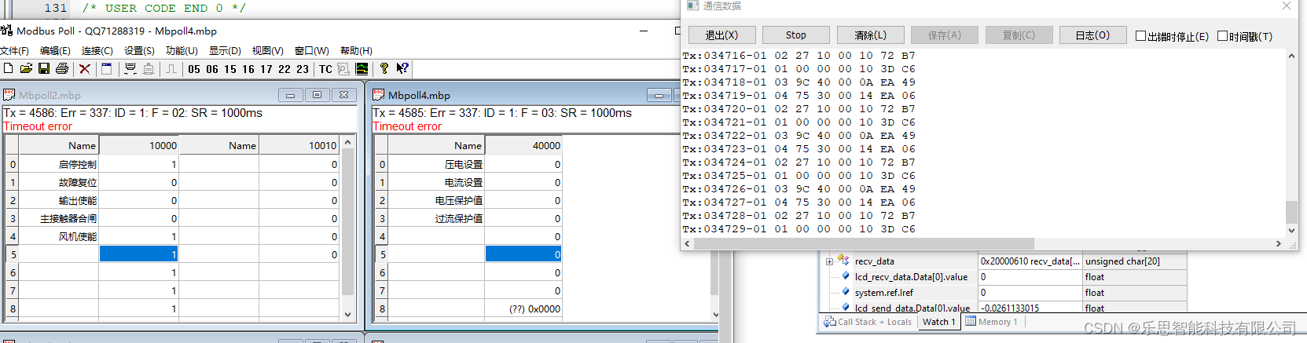Switch to the Memory 1 tab
1307x343 pixels.
(991, 322)
